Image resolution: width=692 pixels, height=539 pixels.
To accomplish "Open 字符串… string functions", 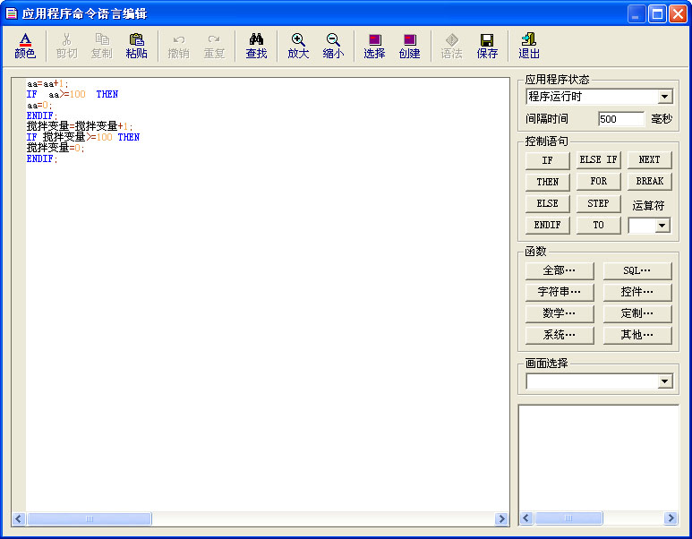I will 560,292.
